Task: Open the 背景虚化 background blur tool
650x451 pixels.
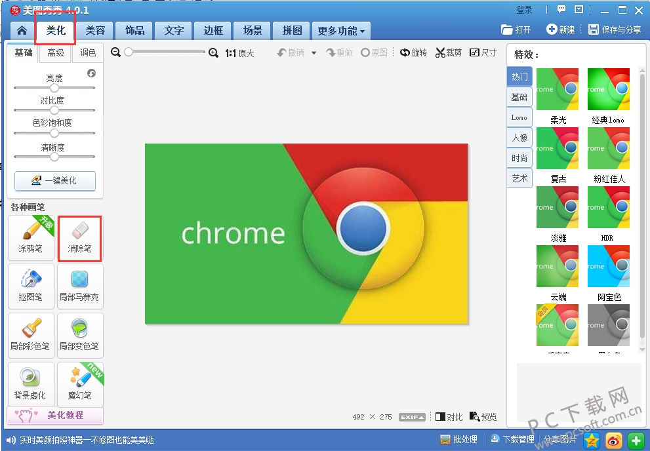Action: [31, 384]
